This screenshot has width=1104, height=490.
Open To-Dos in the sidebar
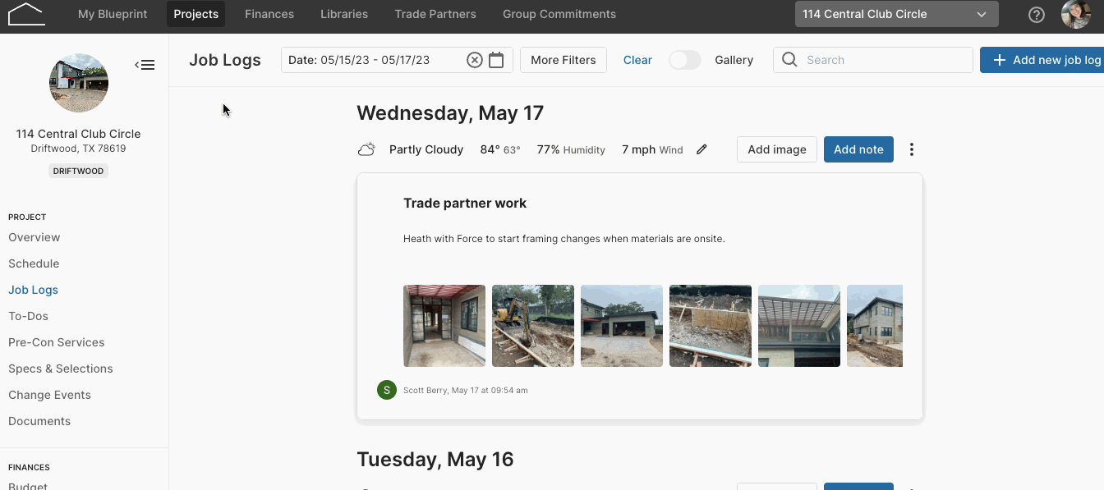click(28, 316)
